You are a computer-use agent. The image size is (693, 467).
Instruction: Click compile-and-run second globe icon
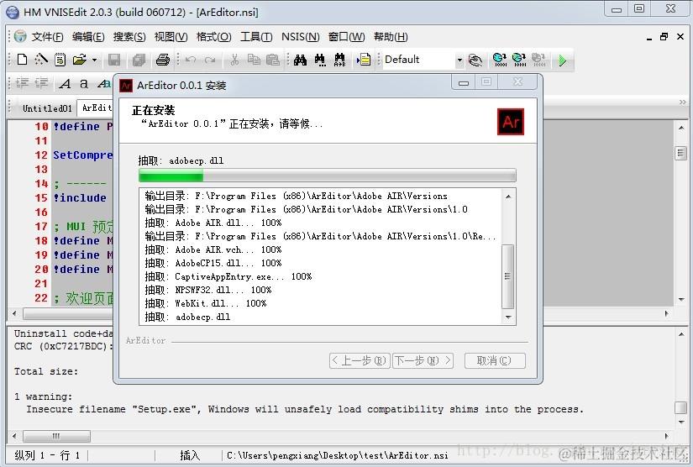(x=519, y=60)
